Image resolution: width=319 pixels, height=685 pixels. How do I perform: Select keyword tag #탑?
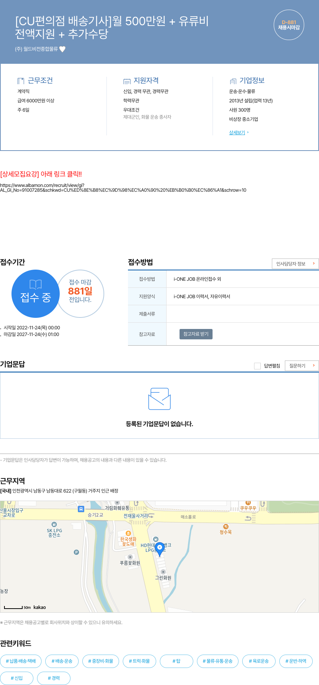[177, 661]
